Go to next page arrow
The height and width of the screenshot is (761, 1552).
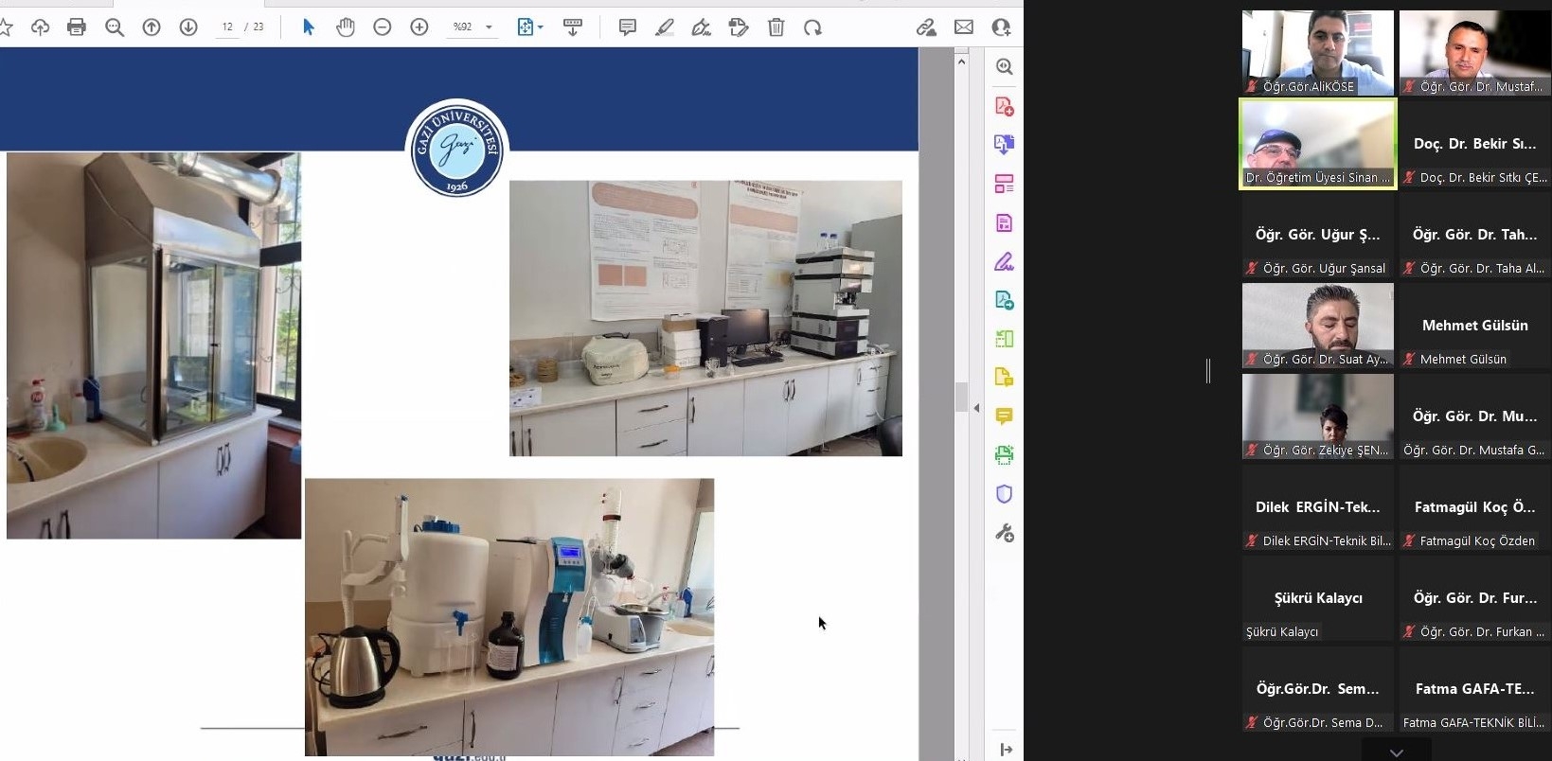pos(188,27)
